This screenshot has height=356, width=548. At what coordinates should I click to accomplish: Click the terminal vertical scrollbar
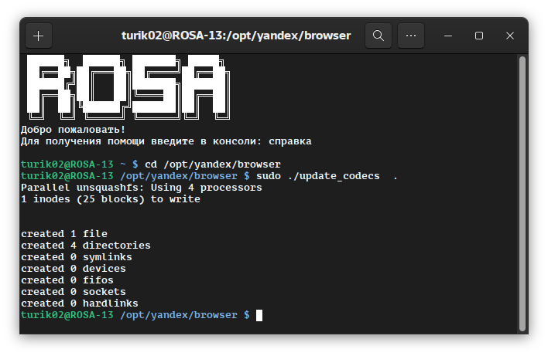click(x=522, y=194)
